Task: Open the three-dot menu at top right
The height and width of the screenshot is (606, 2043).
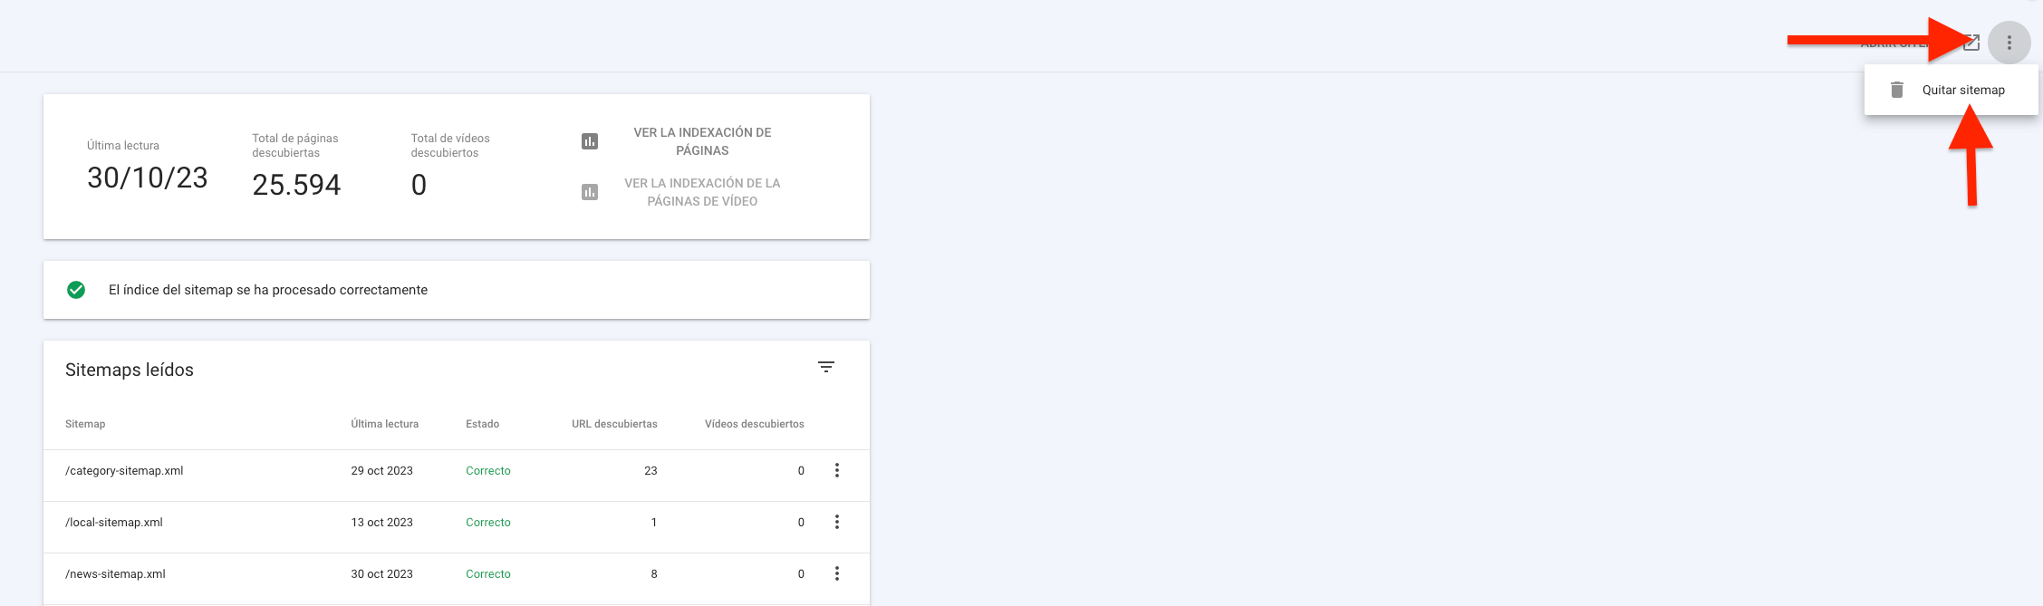Action: (x=2009, y=43)
